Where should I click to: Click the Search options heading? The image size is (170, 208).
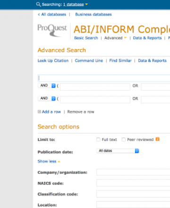coord(59,127)
